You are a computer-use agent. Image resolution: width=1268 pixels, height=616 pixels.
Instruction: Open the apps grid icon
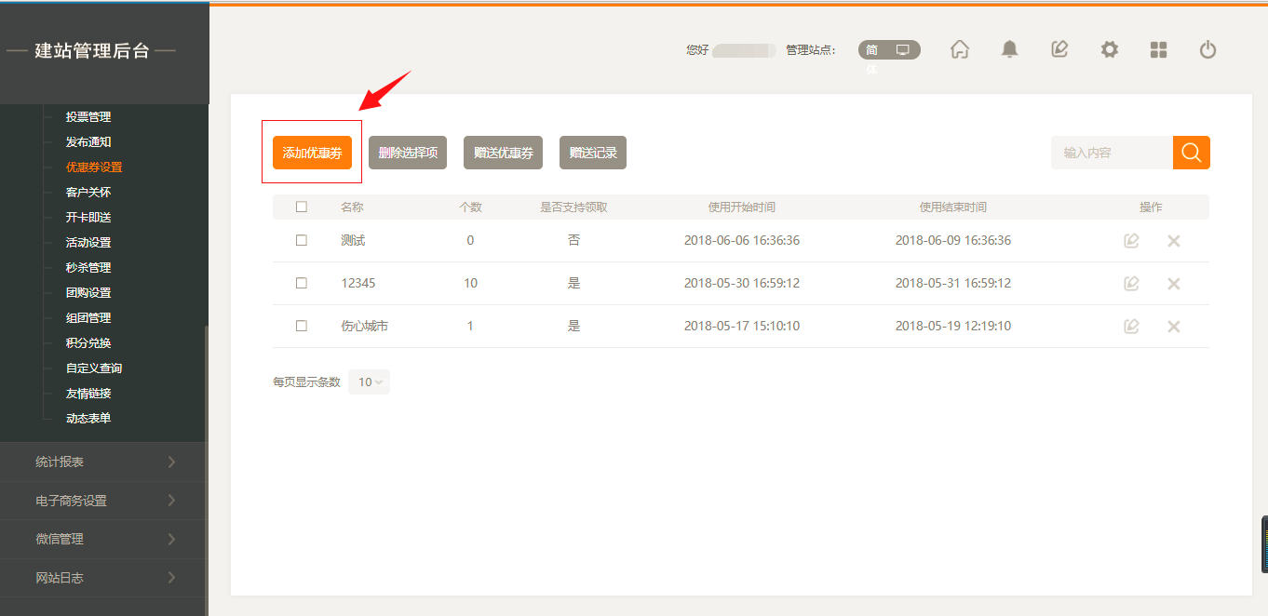1158,50
